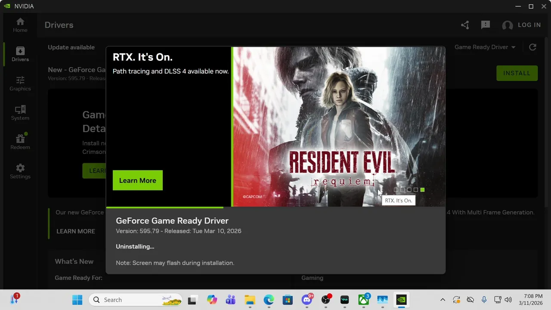Open the Graphics settings in the sidebar
Screen dimensions: 551x310
tap(20, 84)
